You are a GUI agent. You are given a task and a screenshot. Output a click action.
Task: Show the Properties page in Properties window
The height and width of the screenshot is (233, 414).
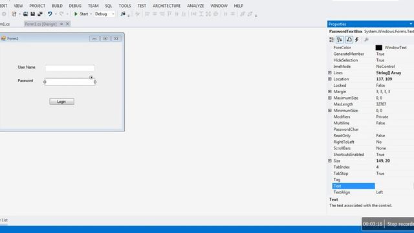tap(349, 40)
